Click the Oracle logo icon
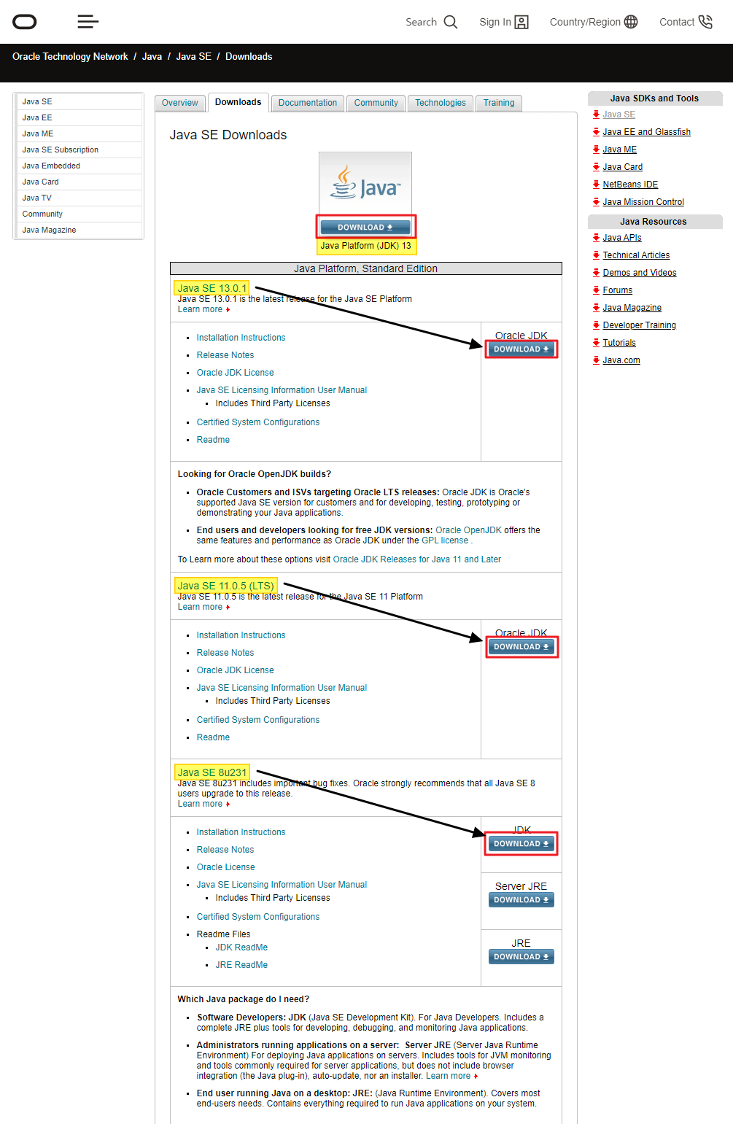Image resolution: width=733 pixels, height=1124 pixels. click(x=25, y=22)
